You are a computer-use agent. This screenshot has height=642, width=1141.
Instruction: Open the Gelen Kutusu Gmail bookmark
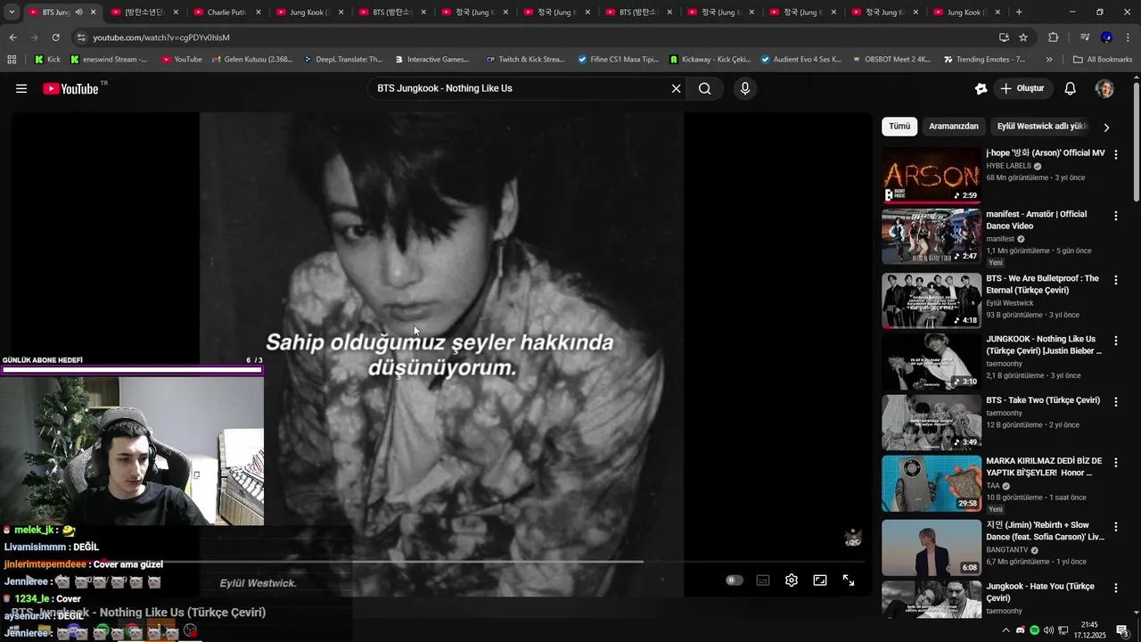click(252, 60)
